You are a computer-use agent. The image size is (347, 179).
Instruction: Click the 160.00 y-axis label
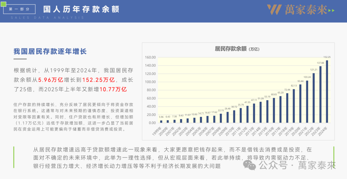(150, 57)
